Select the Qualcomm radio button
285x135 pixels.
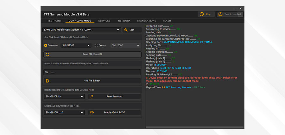click(x=46, y=45)
